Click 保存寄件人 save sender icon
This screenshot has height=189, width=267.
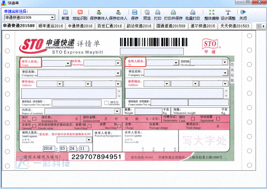click(x=99, y=15)
